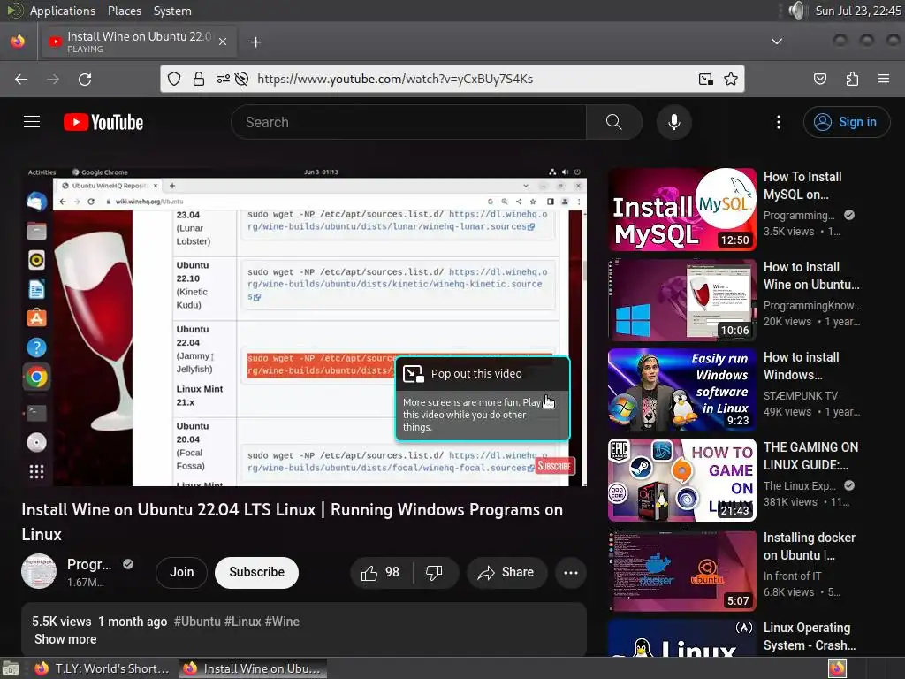Open THE GAMING ON LINUX GUIDE title
This screenshot has height=679, width=905.
811,456
